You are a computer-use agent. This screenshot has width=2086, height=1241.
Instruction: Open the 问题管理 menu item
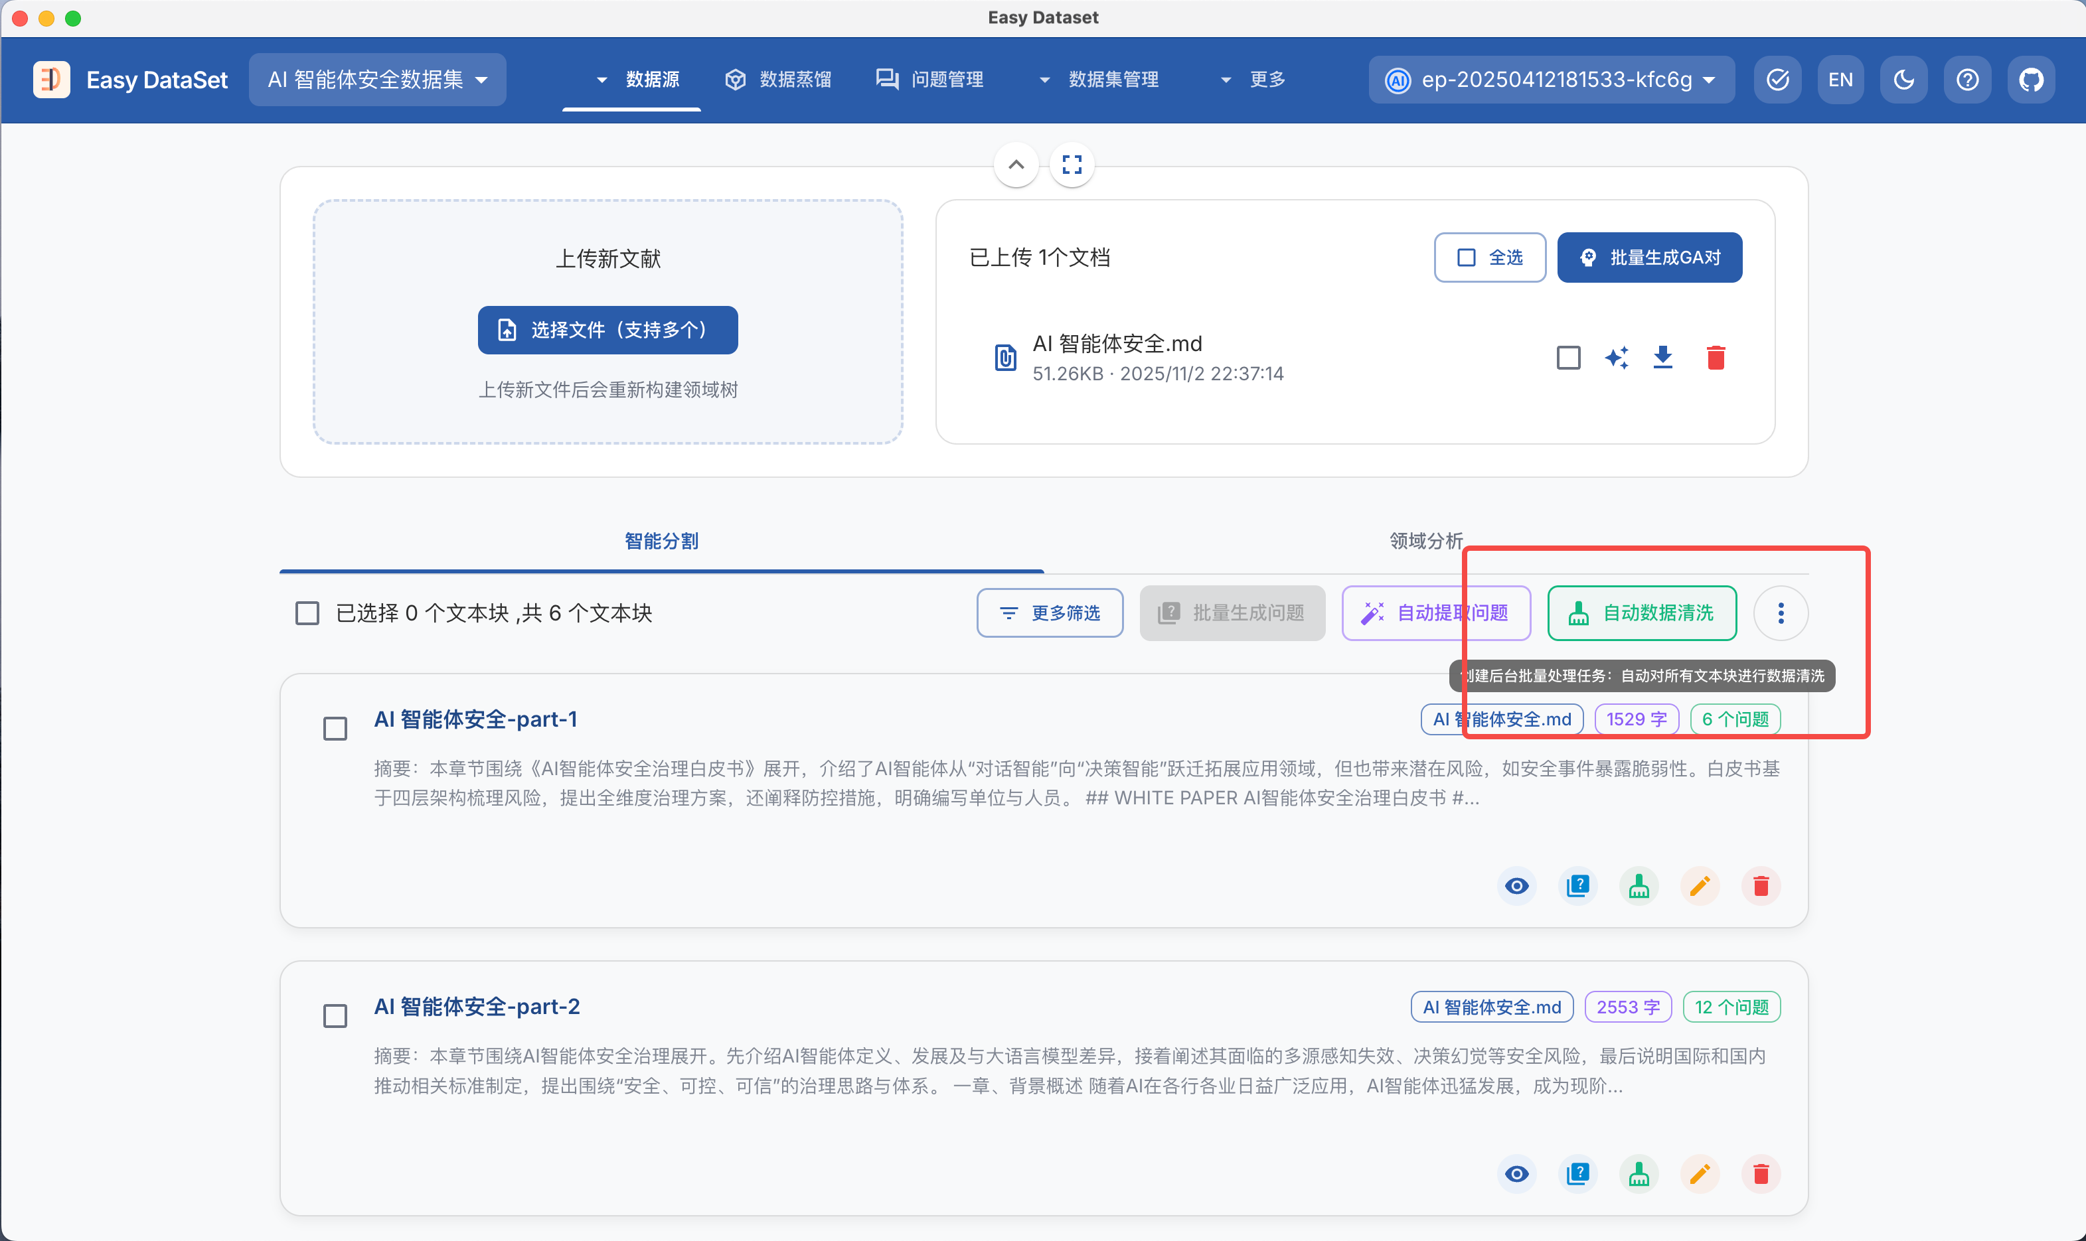click(x=929, y=80)
